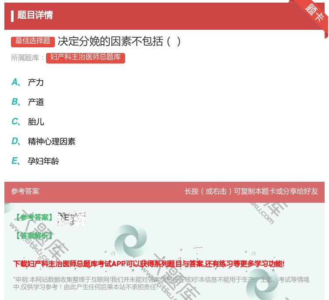Click the obscured answer E image
Viewport: 329px width, 300px height.
(x=71, y=218)
